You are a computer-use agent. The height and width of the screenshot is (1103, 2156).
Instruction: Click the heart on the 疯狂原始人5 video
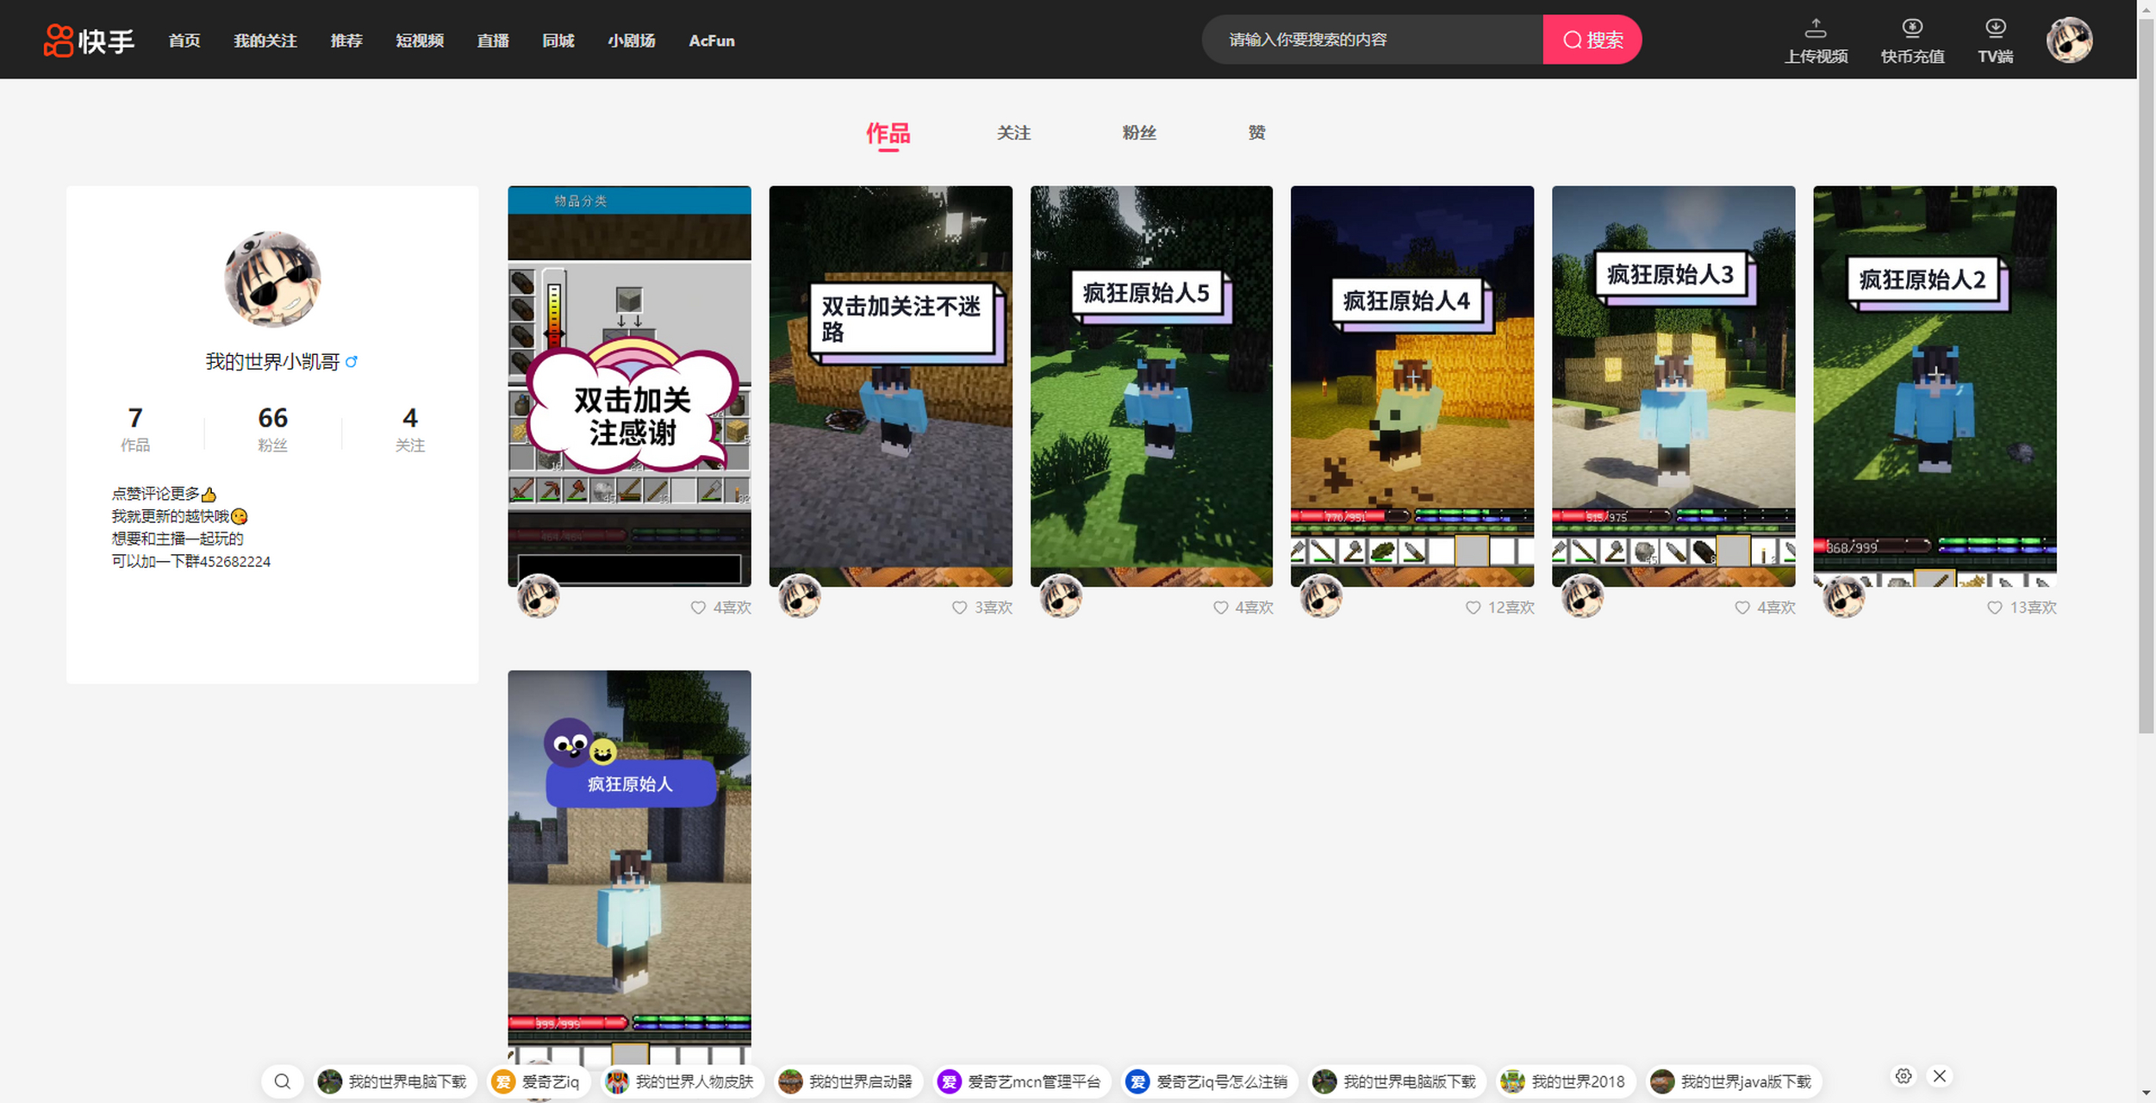coord(1220,608)
